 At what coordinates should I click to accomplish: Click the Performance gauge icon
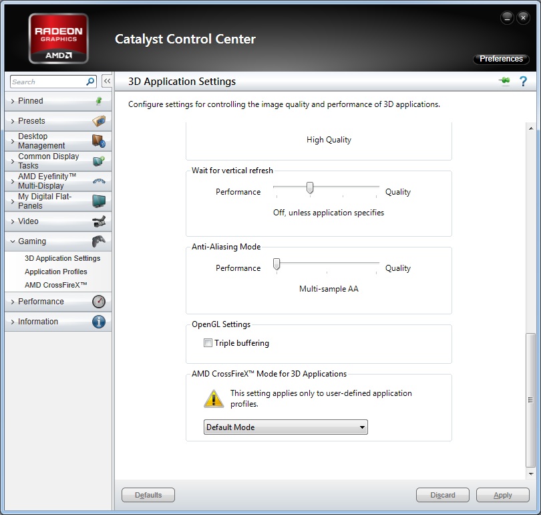[x=99, y=302]
